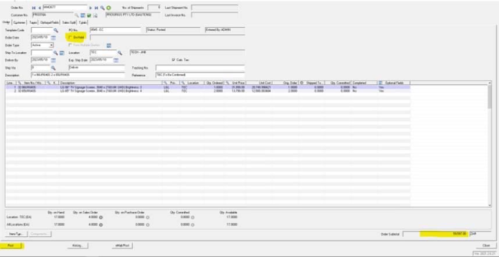Open the Order No. finder magnifier
This screenshot has height=257, width=499.
pyautogui.click(x=102, y=8)
